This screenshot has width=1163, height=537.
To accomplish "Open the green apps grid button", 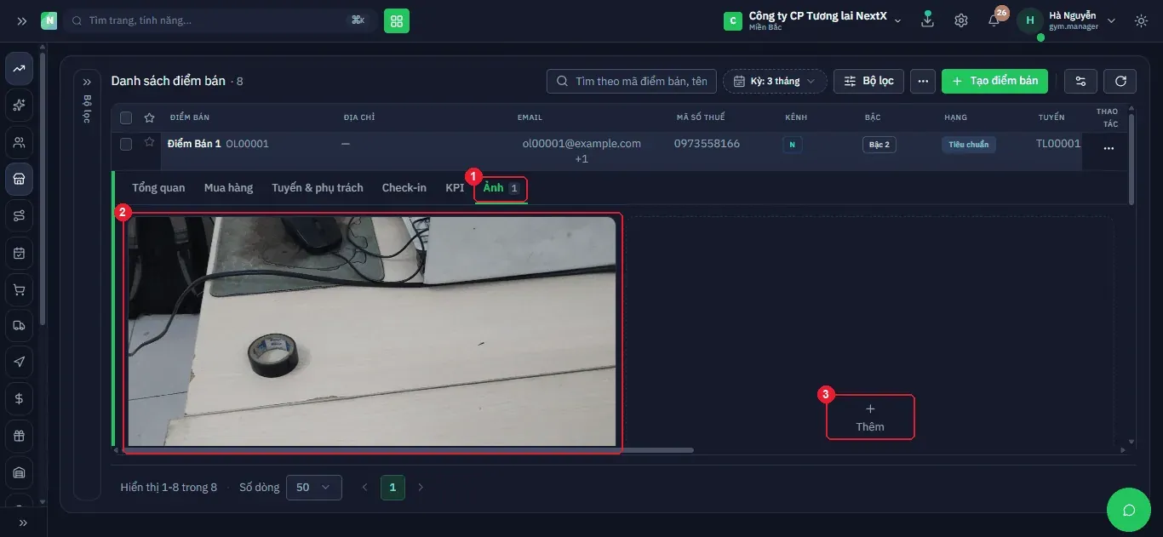I will 397,20.
